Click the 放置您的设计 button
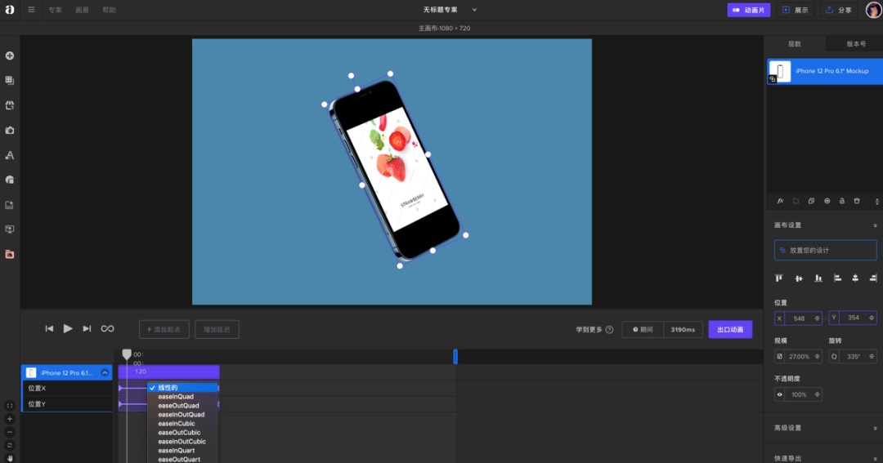The height and width of the screenshot is (463, 883). coord(826,251)
